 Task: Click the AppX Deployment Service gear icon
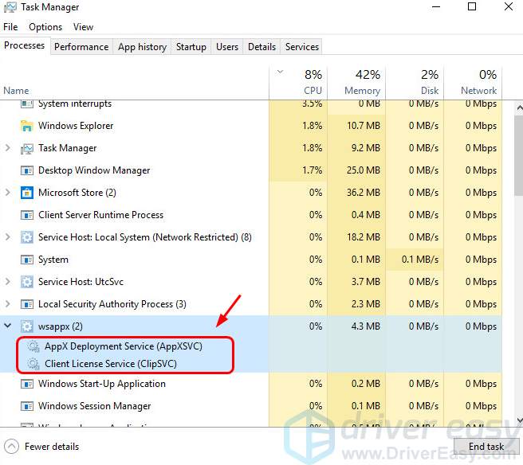tap(33, 346)
